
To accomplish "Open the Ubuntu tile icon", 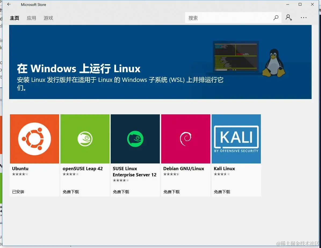I will click(34, 139).
